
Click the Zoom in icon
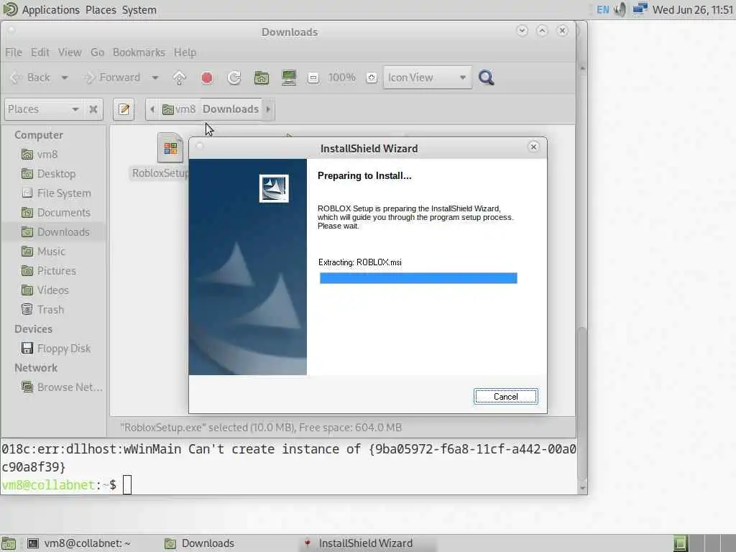click(x=372, y=78)
